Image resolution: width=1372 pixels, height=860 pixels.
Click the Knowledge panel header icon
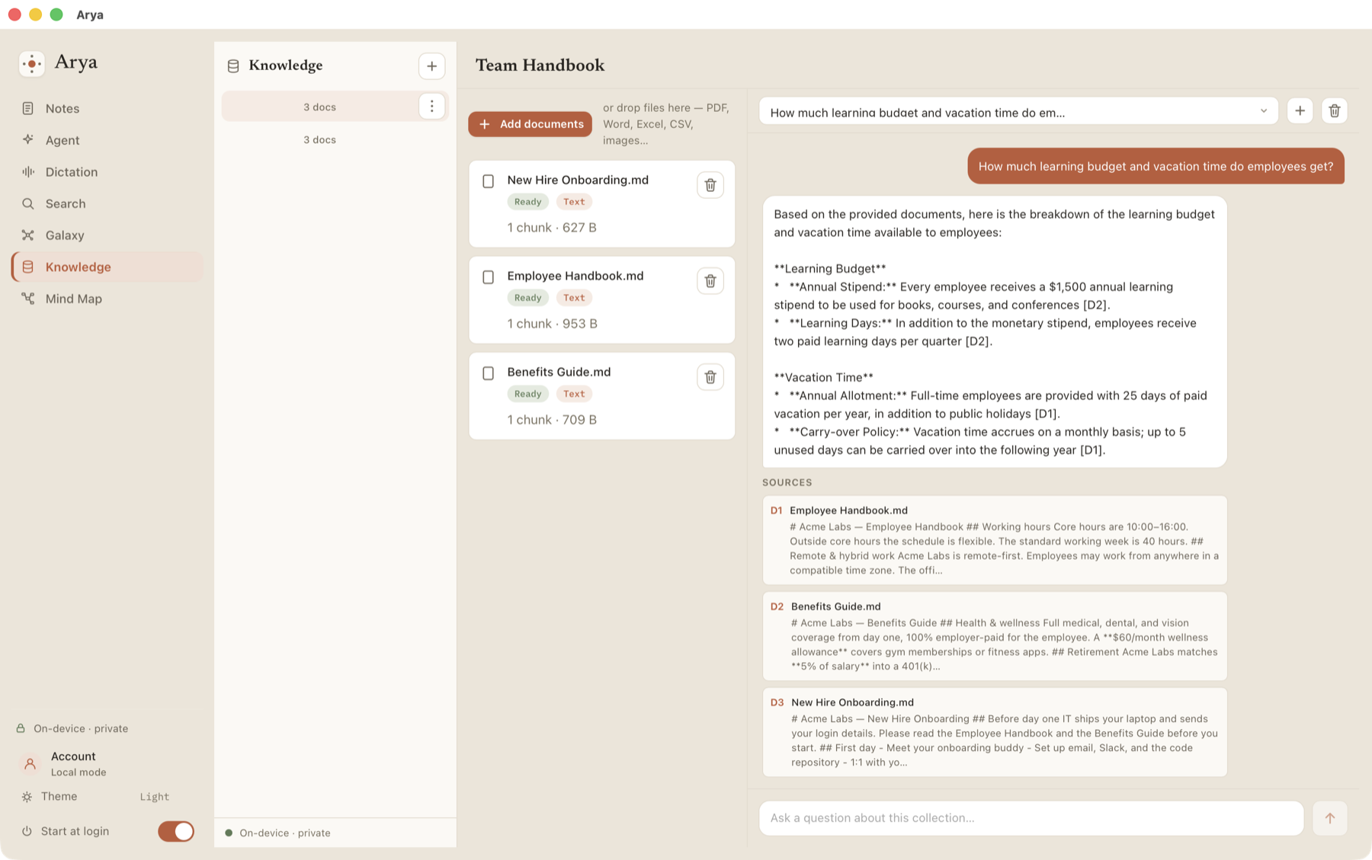(x=233, y=66)
